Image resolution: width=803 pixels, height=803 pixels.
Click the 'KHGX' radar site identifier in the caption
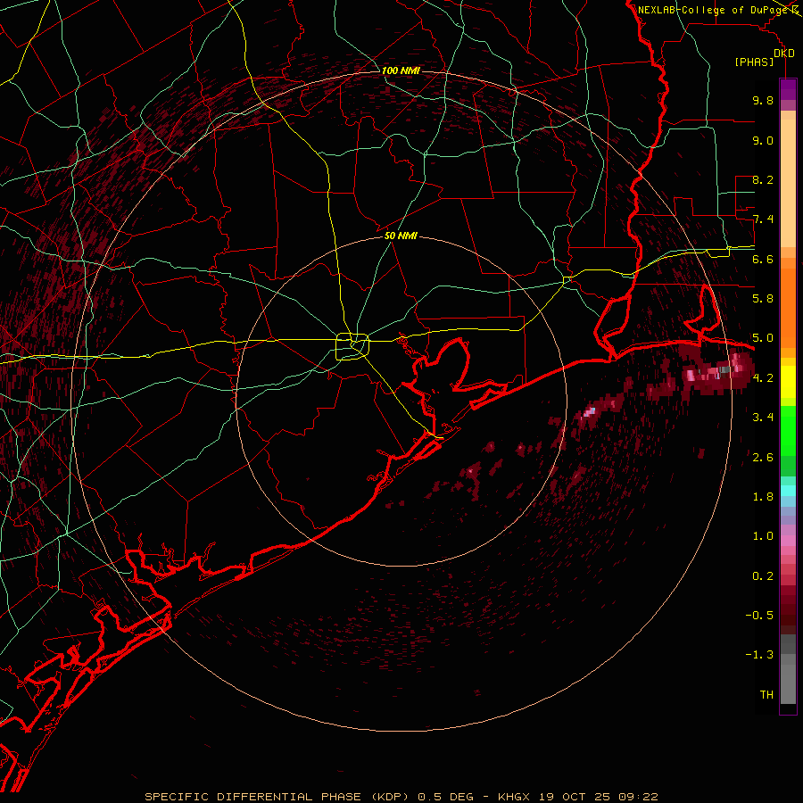[x=516, y=797]
